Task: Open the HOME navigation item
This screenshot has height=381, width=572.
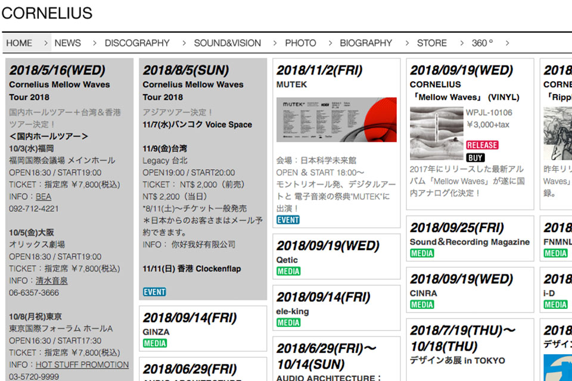Action: pos(19,43)
